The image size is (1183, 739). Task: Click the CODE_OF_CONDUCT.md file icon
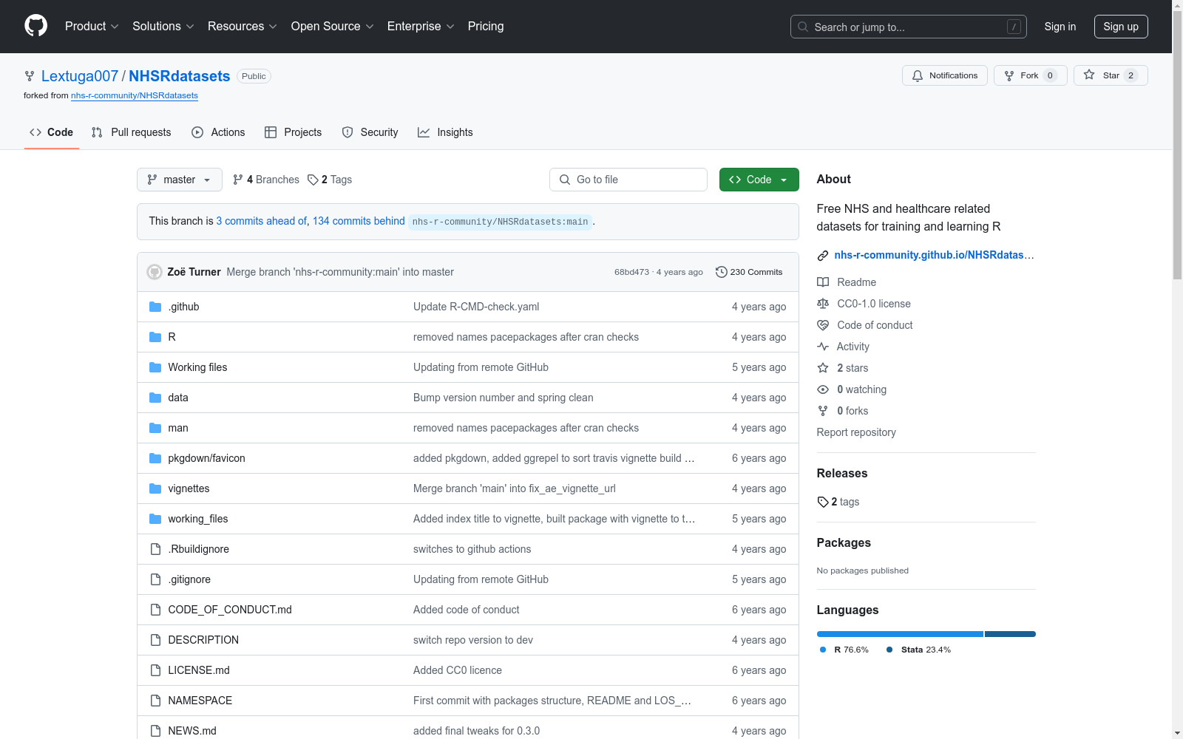click(155, 610)
